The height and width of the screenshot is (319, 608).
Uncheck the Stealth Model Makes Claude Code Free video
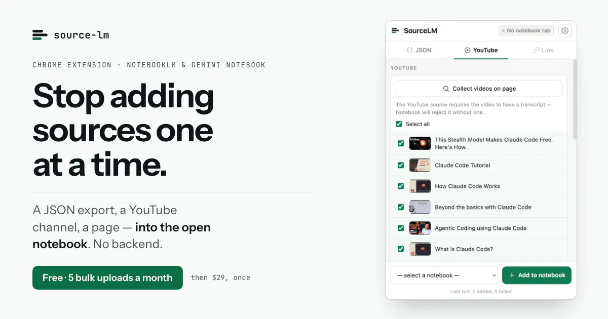(401, 143)
